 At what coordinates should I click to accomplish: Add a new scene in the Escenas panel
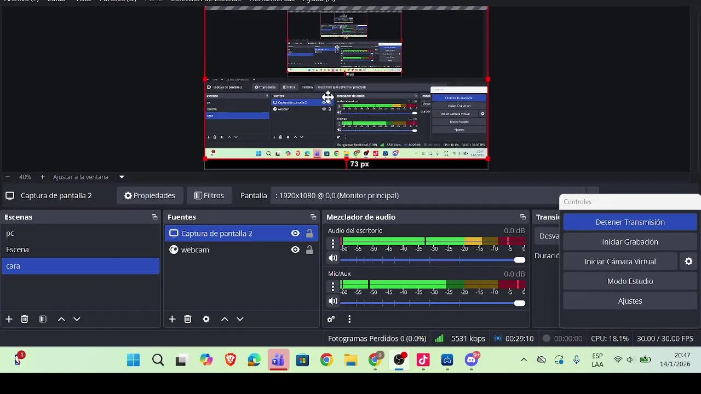click(9, 319)
